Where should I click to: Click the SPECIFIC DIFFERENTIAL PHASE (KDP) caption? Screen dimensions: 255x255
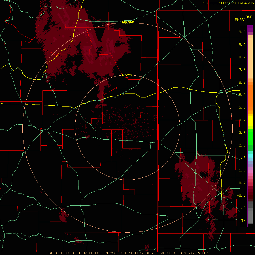91,253
